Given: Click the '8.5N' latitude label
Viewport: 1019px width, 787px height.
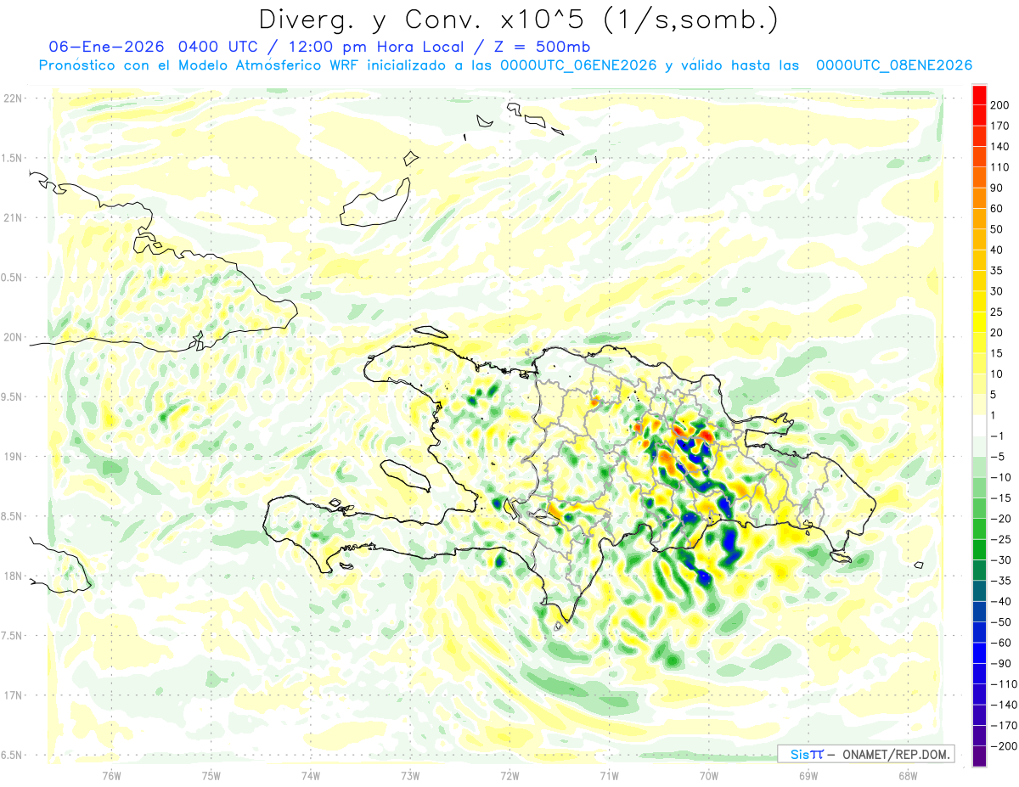Looking at the screenshot, I should coord(13,516).
